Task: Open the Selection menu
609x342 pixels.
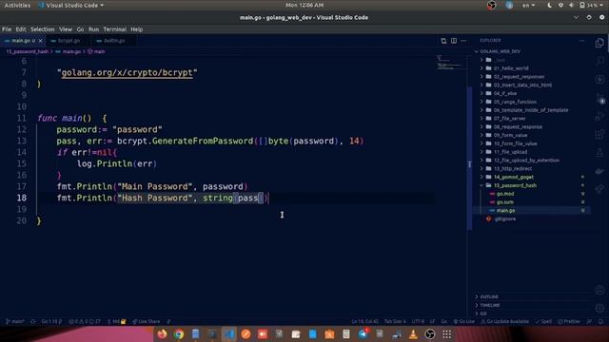Action: coord(42,29)
